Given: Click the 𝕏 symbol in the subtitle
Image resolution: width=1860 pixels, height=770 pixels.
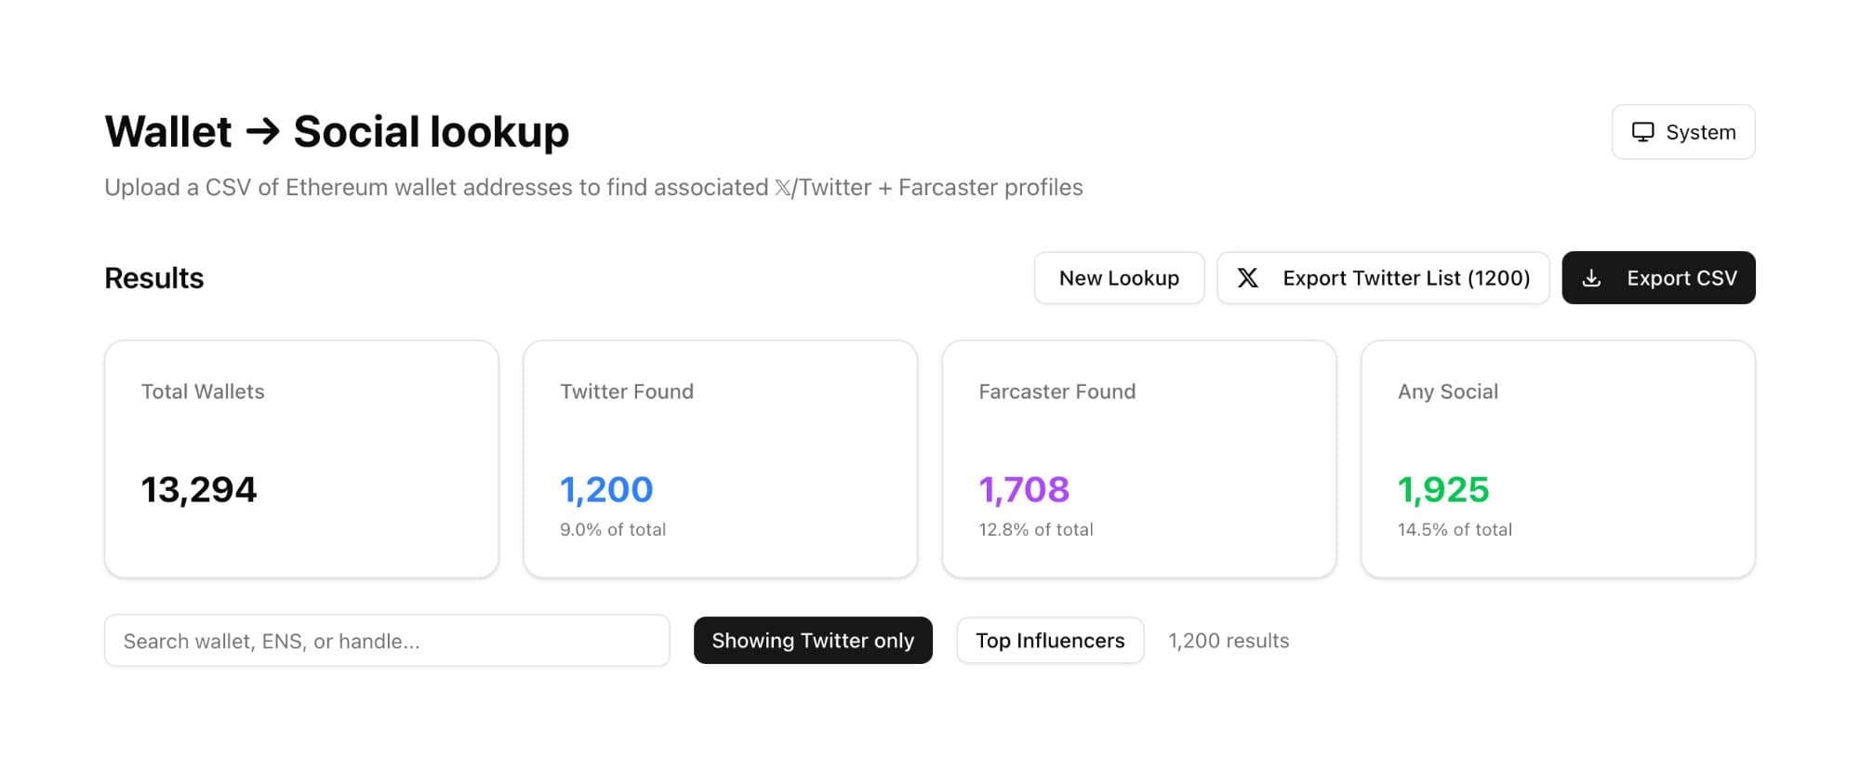Looking at the screenshot, I should pyautogui.click(x=783, y=188).
